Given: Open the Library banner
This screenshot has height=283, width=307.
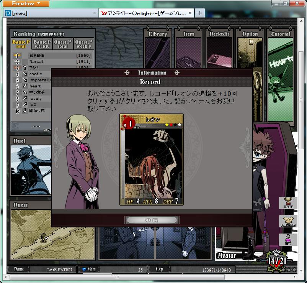Looking at the screenshot, I should coord(158,48).
